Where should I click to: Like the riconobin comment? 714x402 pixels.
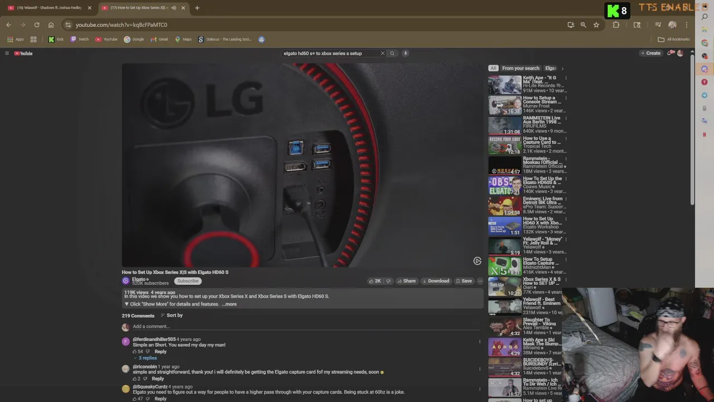click(135, 379)
